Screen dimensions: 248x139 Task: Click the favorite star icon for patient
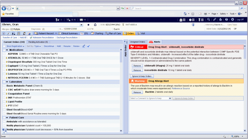point(88,25)
